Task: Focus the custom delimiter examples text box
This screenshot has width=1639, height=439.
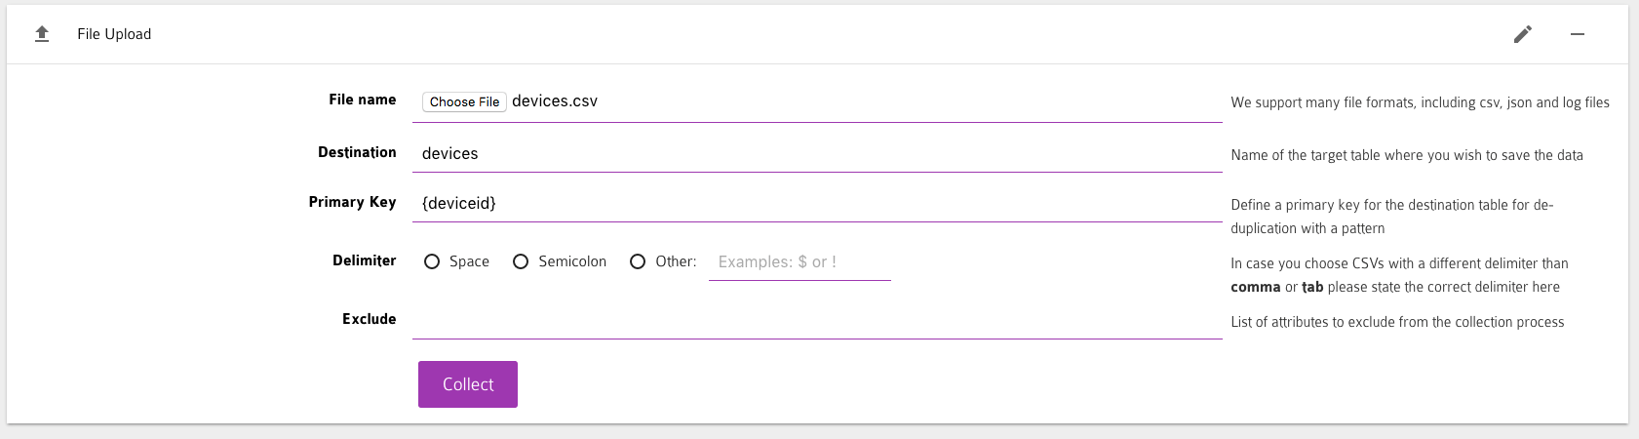Action: [x=799, y=262]
